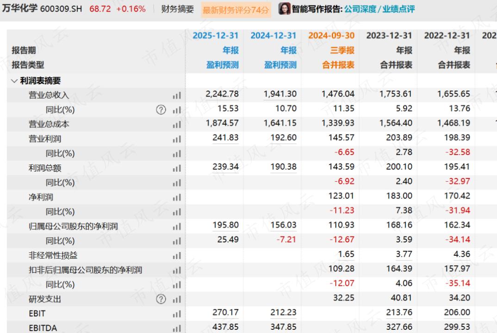Viewport: 497px width, 333px height.
Task: Click non-recurring value 3.77
Action: (404, 254)
